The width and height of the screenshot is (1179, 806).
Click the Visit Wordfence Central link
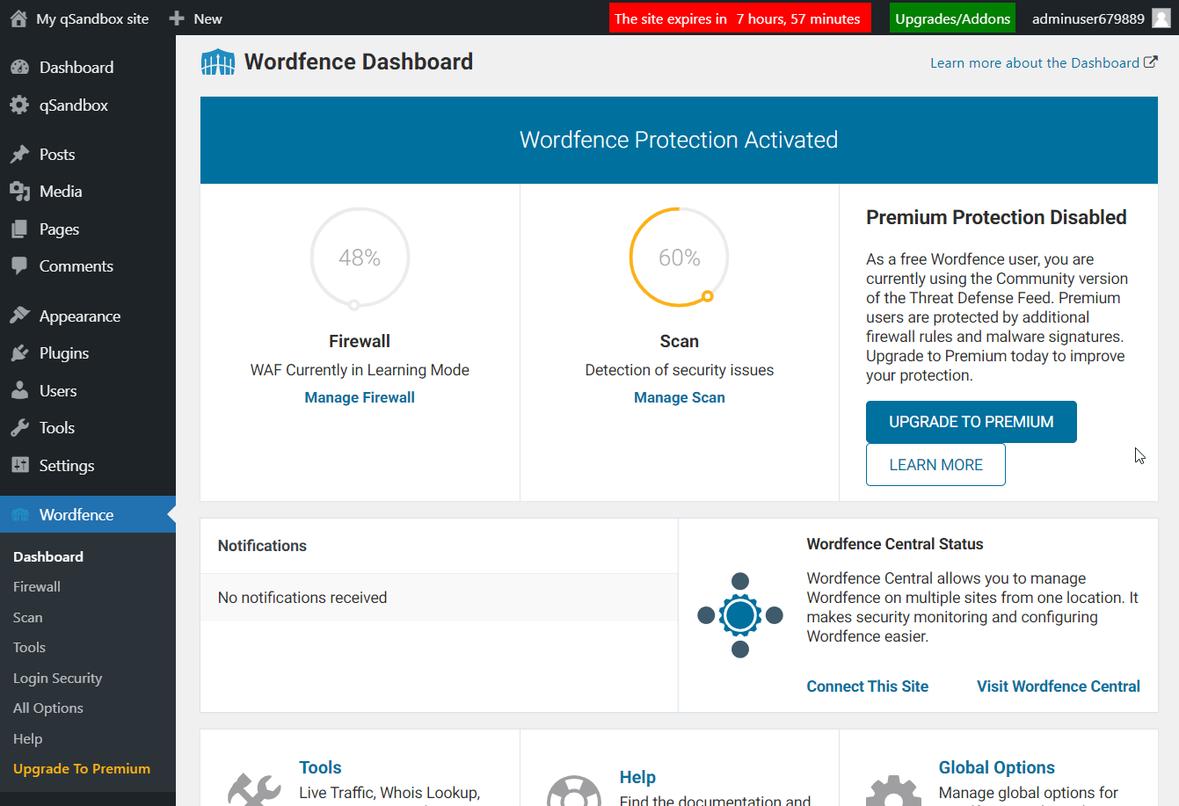pos(1059,686)
